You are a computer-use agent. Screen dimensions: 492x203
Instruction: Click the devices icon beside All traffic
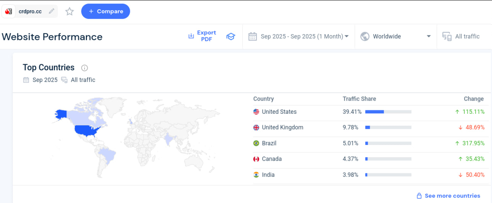point(447,37)
